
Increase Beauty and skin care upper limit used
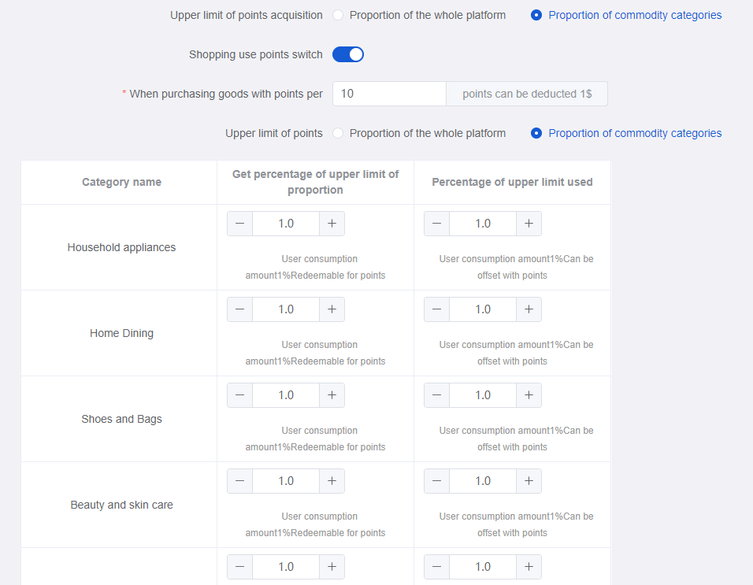pyautogui.click(x=529, y=481)
